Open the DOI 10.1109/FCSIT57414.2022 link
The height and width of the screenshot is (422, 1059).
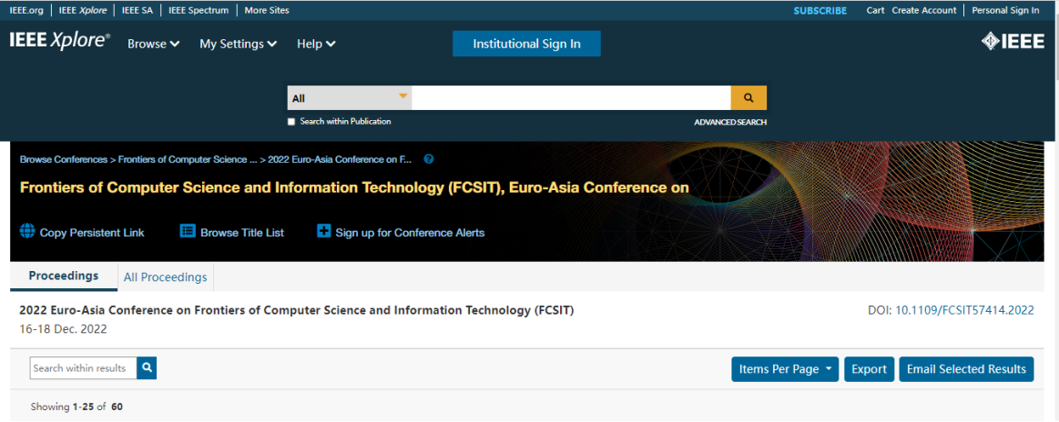(964, 310)
